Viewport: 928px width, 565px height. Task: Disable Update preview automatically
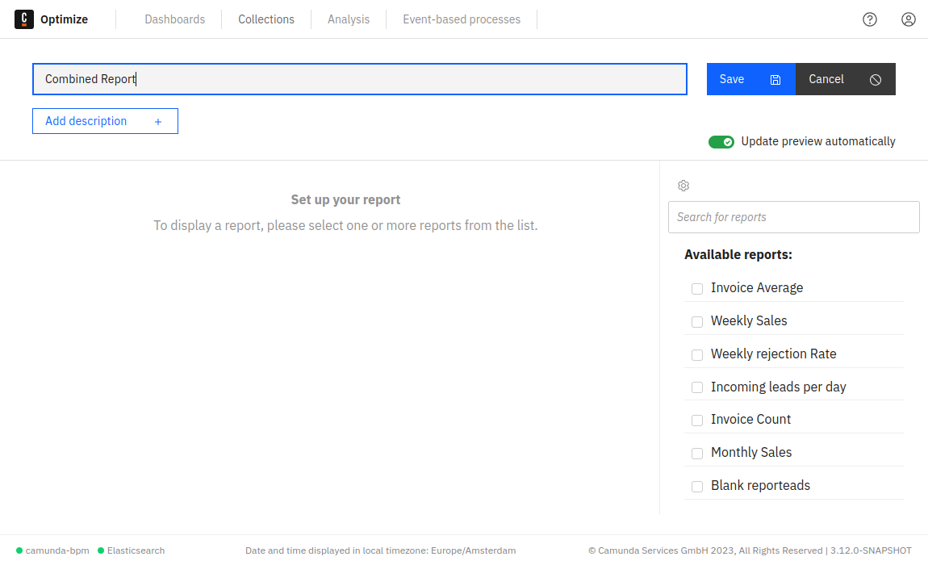721,141
